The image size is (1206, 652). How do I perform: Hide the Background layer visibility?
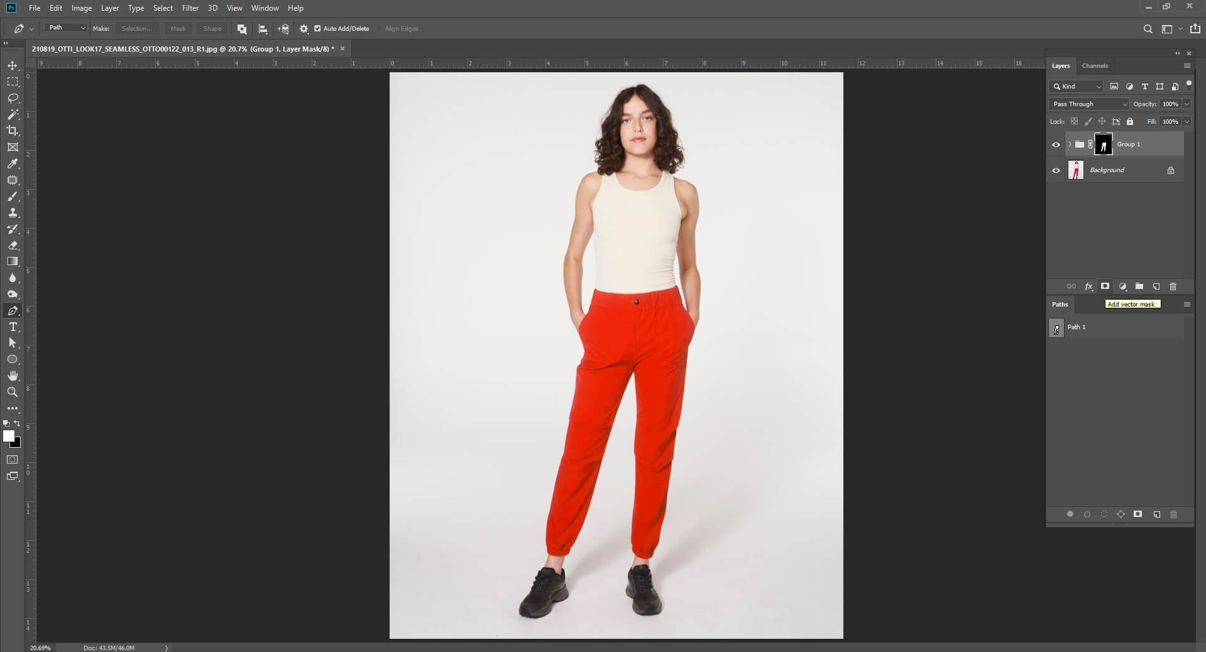[1056, 170]
